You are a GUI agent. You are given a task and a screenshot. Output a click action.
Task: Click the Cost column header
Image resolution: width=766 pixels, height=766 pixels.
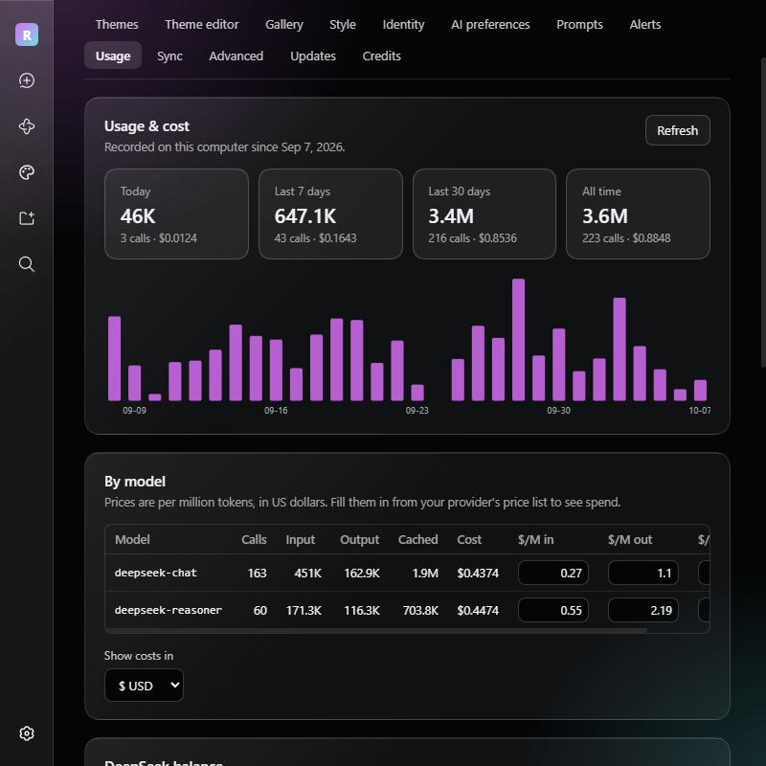469,539
